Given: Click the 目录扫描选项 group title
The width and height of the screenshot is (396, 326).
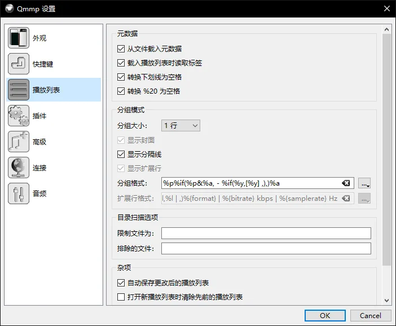Looking at the screenshot, I should pyautogui.click(x=138, y=217).
